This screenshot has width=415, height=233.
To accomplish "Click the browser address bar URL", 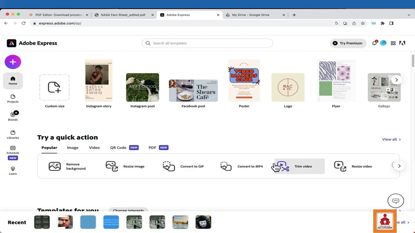I will (x=60, y=23).
